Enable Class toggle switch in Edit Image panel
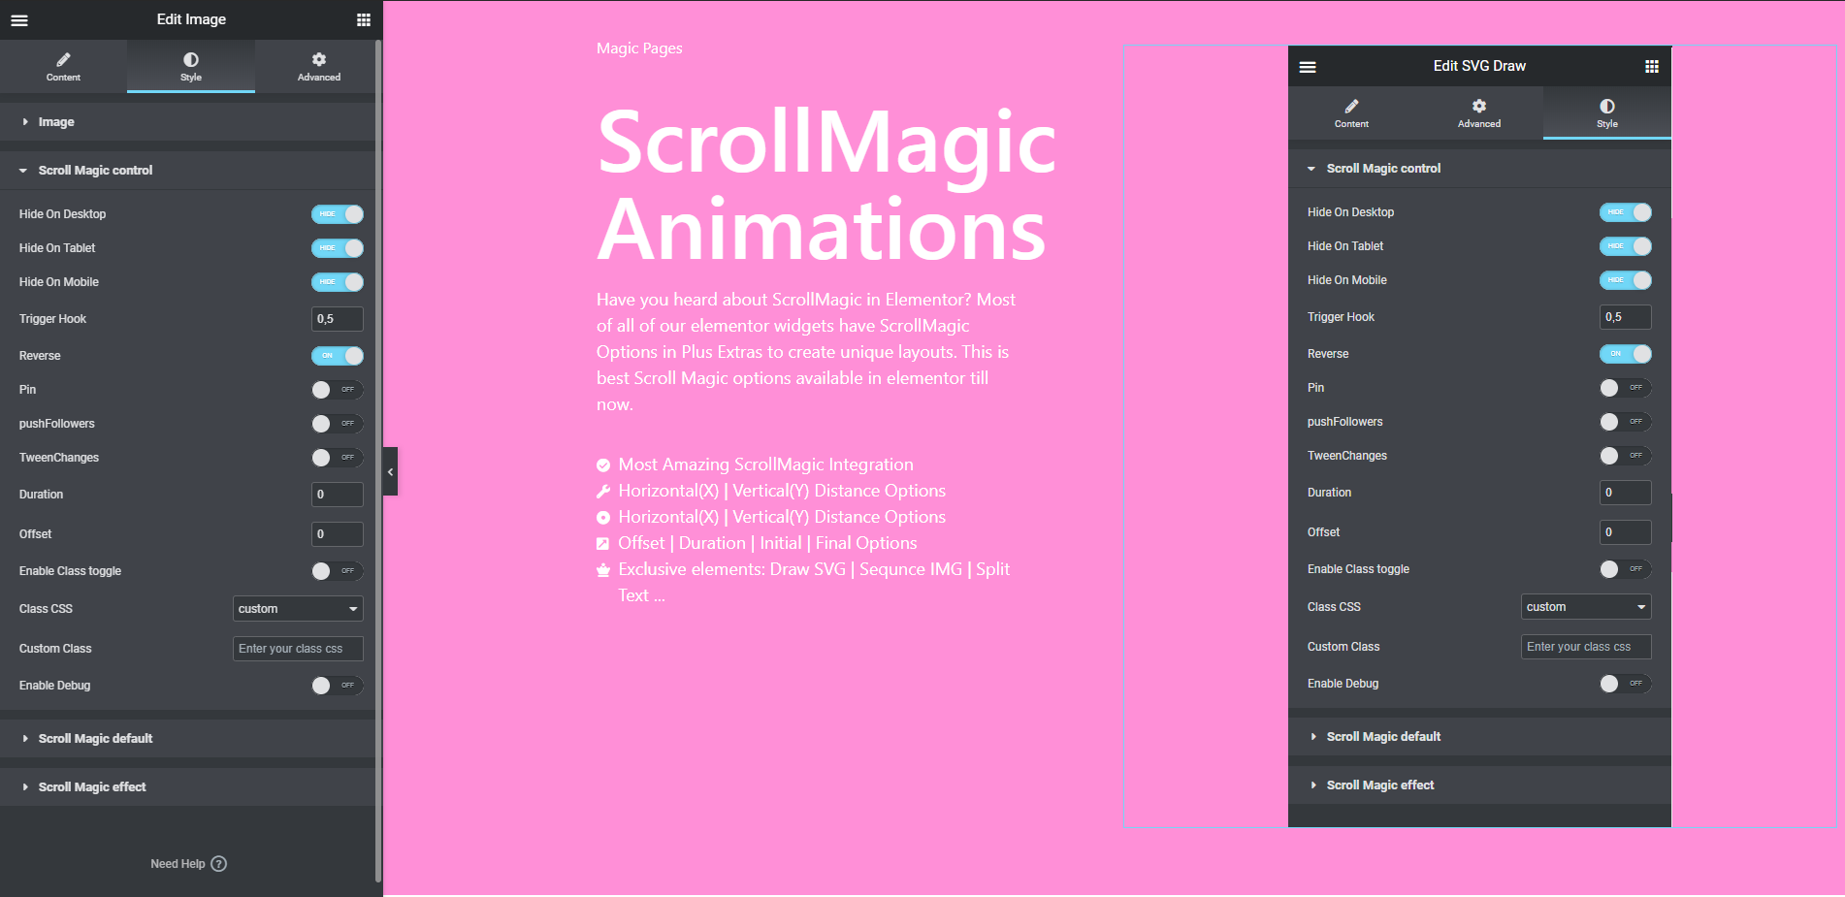 (338, 571)
